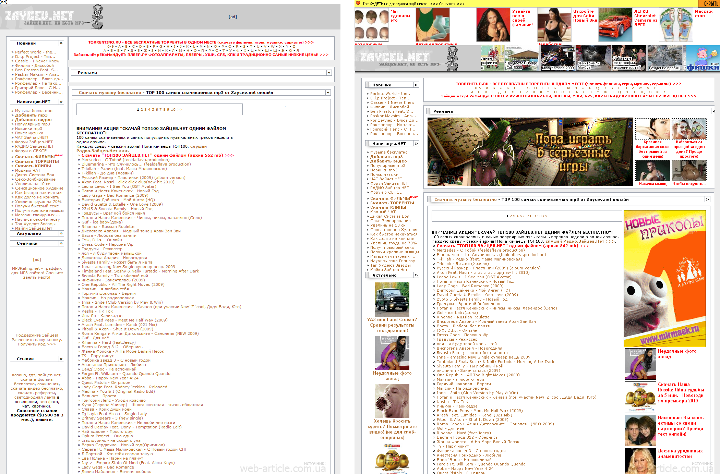The height and width of the screenshot is (474, 720).
Task: Go to page 2 in the left page pagination
Action: pyautogui.click(x=142, y=110)
